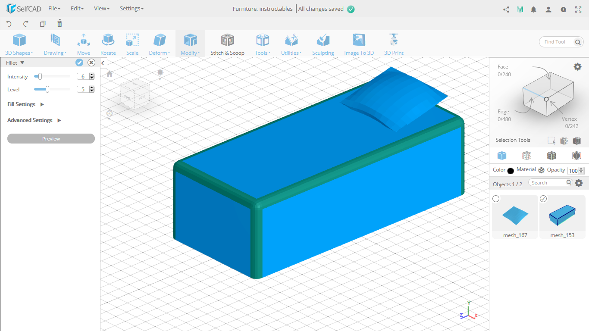589x331 pixels.
Task: Open the Modify dropdown
Action: (190, 44)
